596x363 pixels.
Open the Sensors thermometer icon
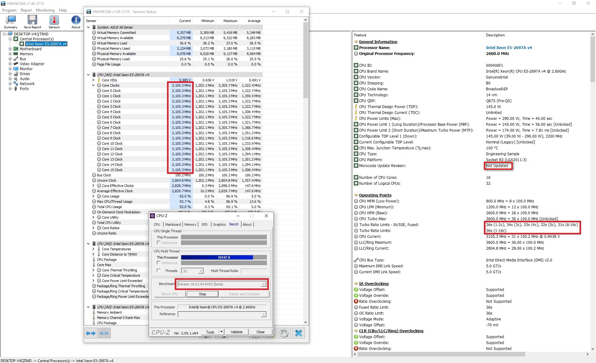54,22
